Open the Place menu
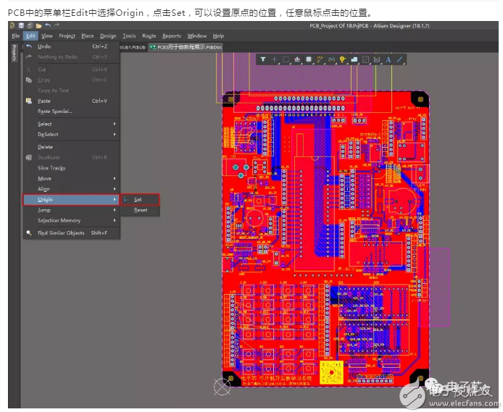This screenshot has height=412, width=503. pyautogui.click(x=88, y=36)
